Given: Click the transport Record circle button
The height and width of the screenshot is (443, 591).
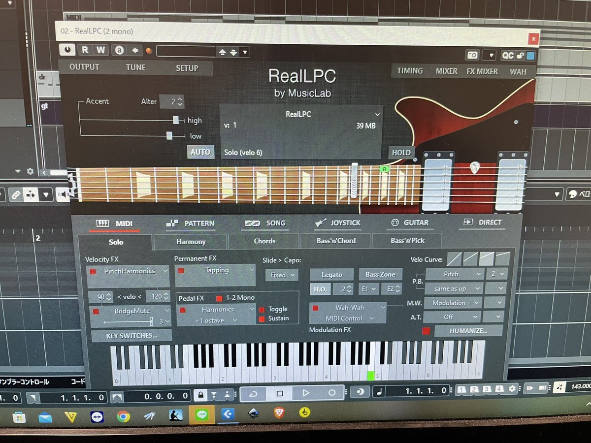Looking at the screenshot, I should click(x=331, y=393).
